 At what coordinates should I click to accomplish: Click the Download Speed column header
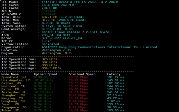click(x=82, y=74)
